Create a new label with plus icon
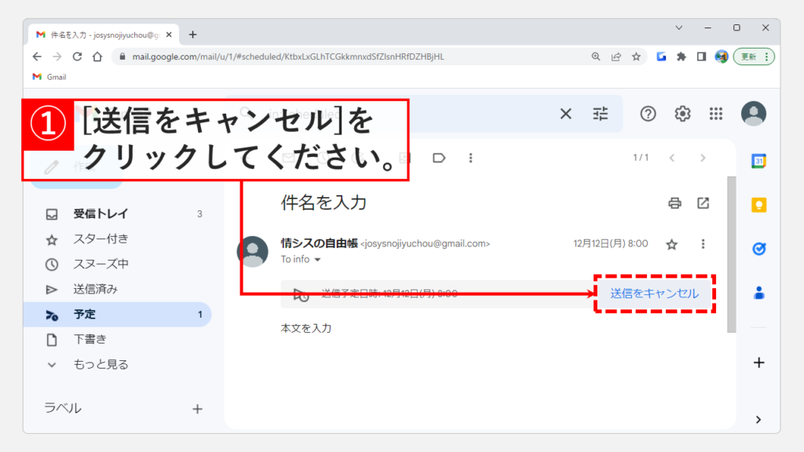804x452 pixels. click(197, 409)
